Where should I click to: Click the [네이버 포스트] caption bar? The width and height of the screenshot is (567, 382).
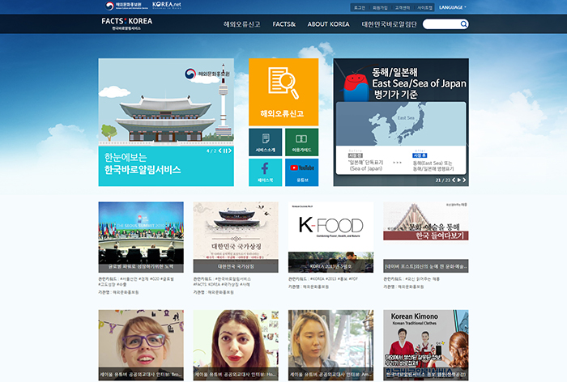(426, 266)
